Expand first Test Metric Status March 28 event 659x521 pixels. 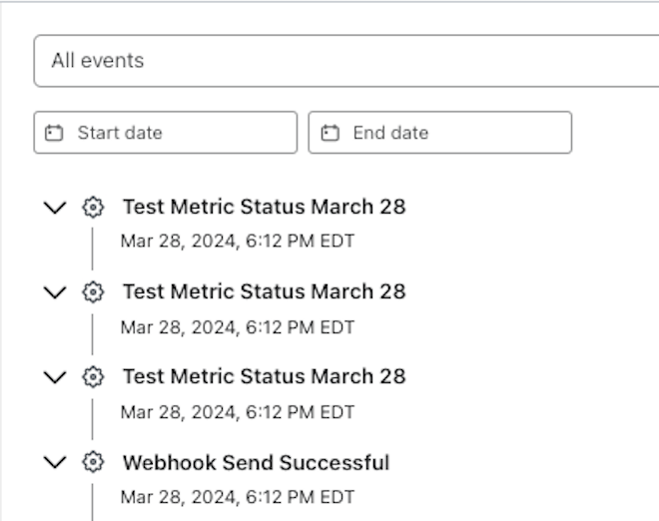[55, 208]
